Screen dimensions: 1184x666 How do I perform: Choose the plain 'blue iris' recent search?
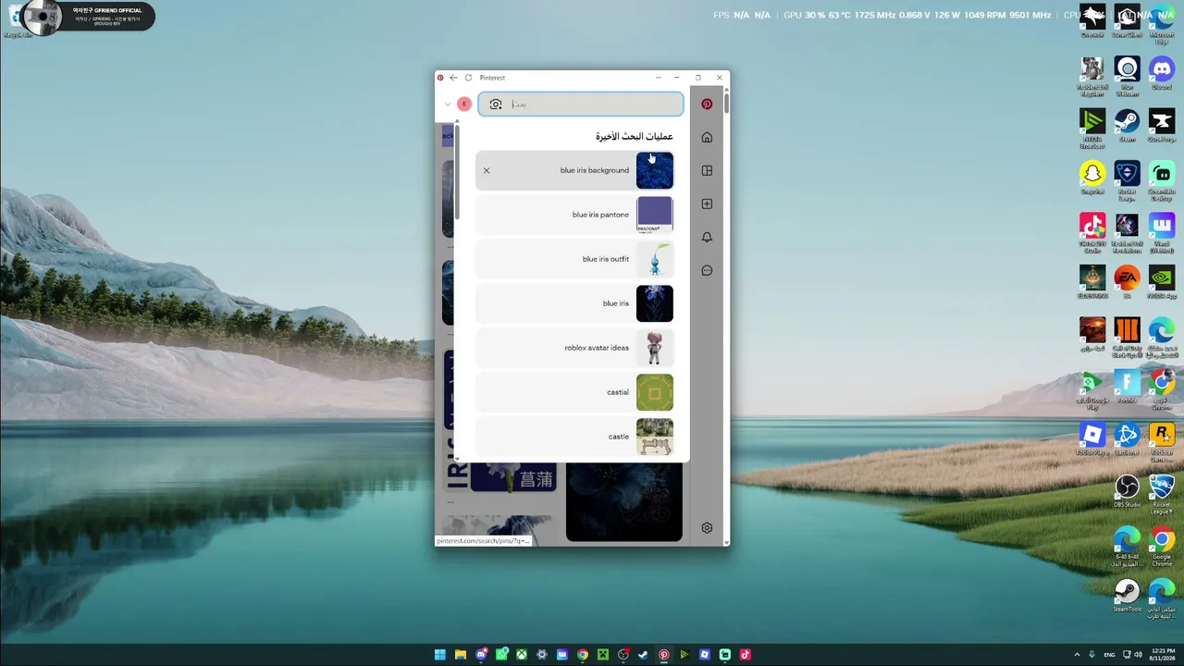tap(574, 303)
